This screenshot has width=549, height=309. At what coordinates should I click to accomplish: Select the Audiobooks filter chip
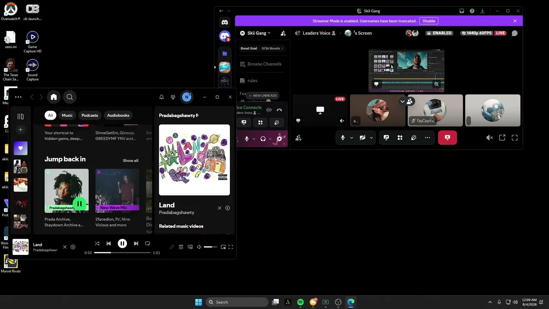tap(118, 115)
